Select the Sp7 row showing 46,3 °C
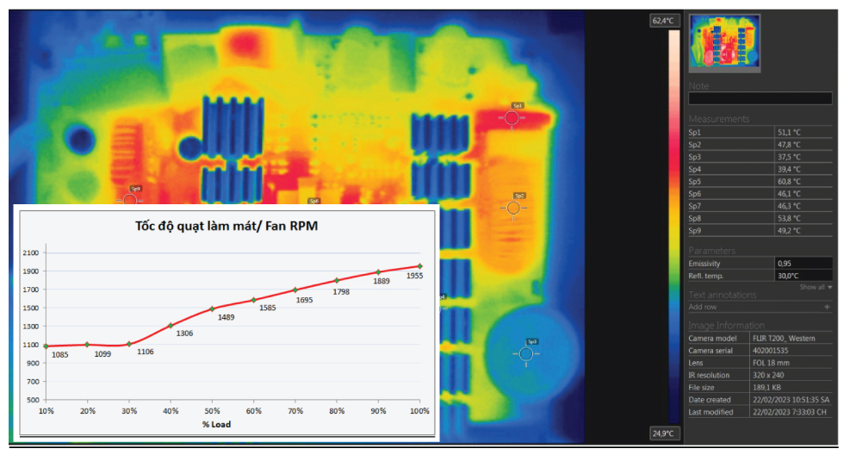This screenshot has height=455, width=844. click(760, 206)
